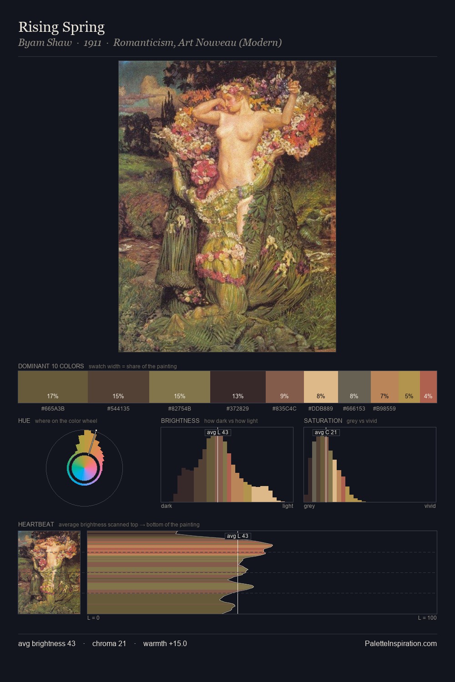Click the 'HEARTBEAT' section heading
This screenshot has width=455, height=682.
point(36,524)
